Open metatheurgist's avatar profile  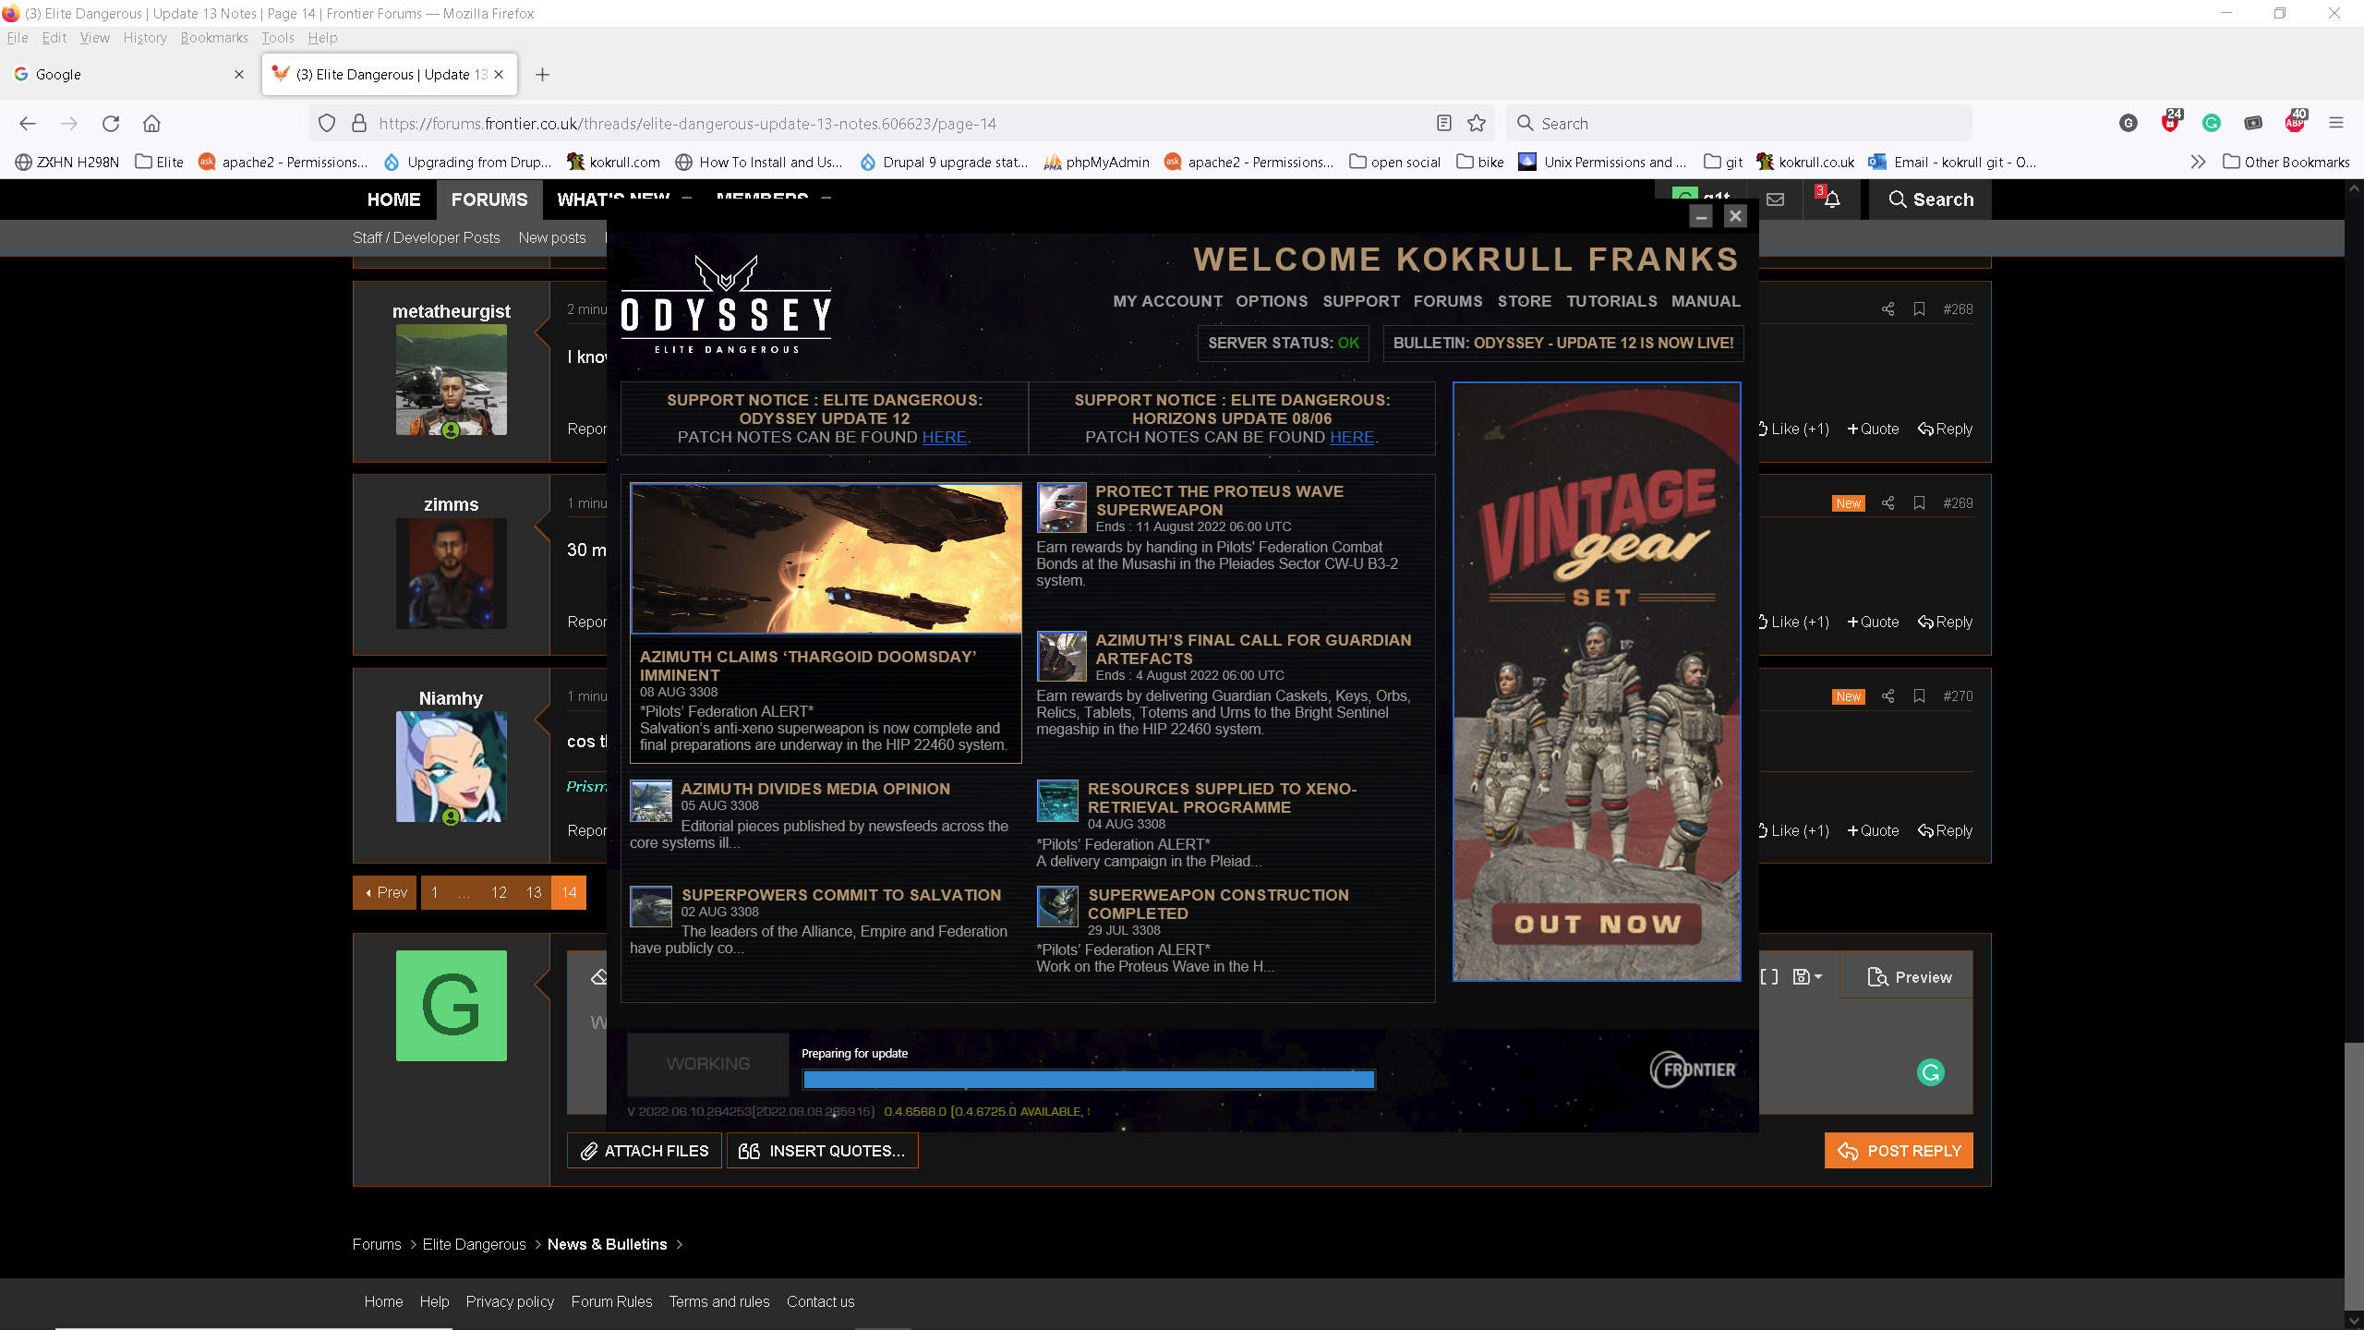[x=452, y=380]
